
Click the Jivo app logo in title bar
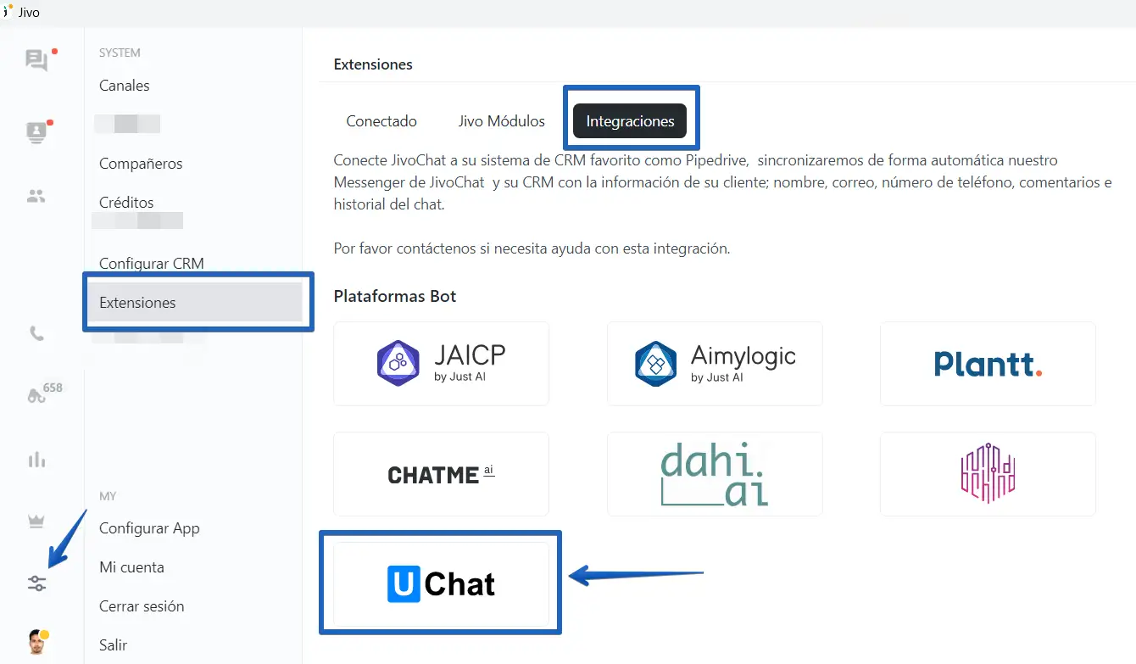(x=8, y=12)
